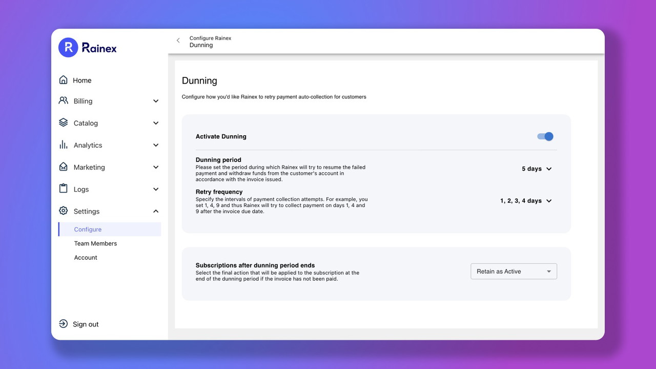Click the Settings gear icon
656x369 pixels.
pos(64,211)
